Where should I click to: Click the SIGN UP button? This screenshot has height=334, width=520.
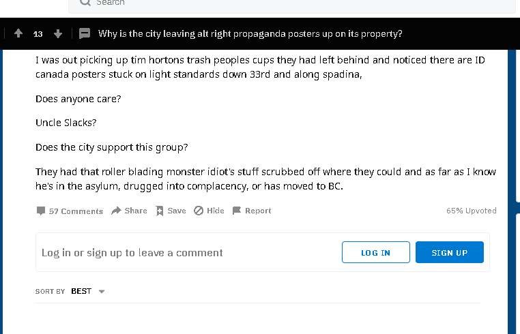coord(449,252)
